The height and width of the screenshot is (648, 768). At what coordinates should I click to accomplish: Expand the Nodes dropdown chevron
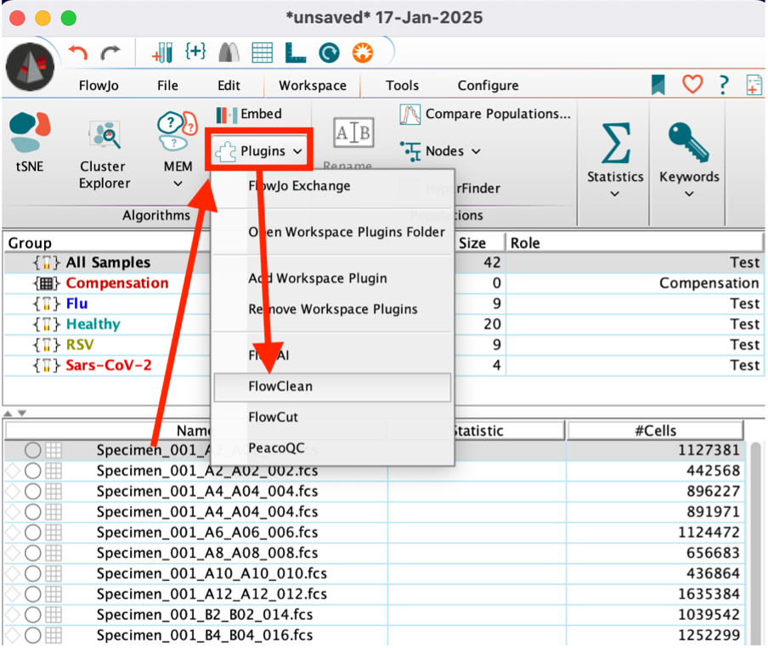[x=476, y=151]
